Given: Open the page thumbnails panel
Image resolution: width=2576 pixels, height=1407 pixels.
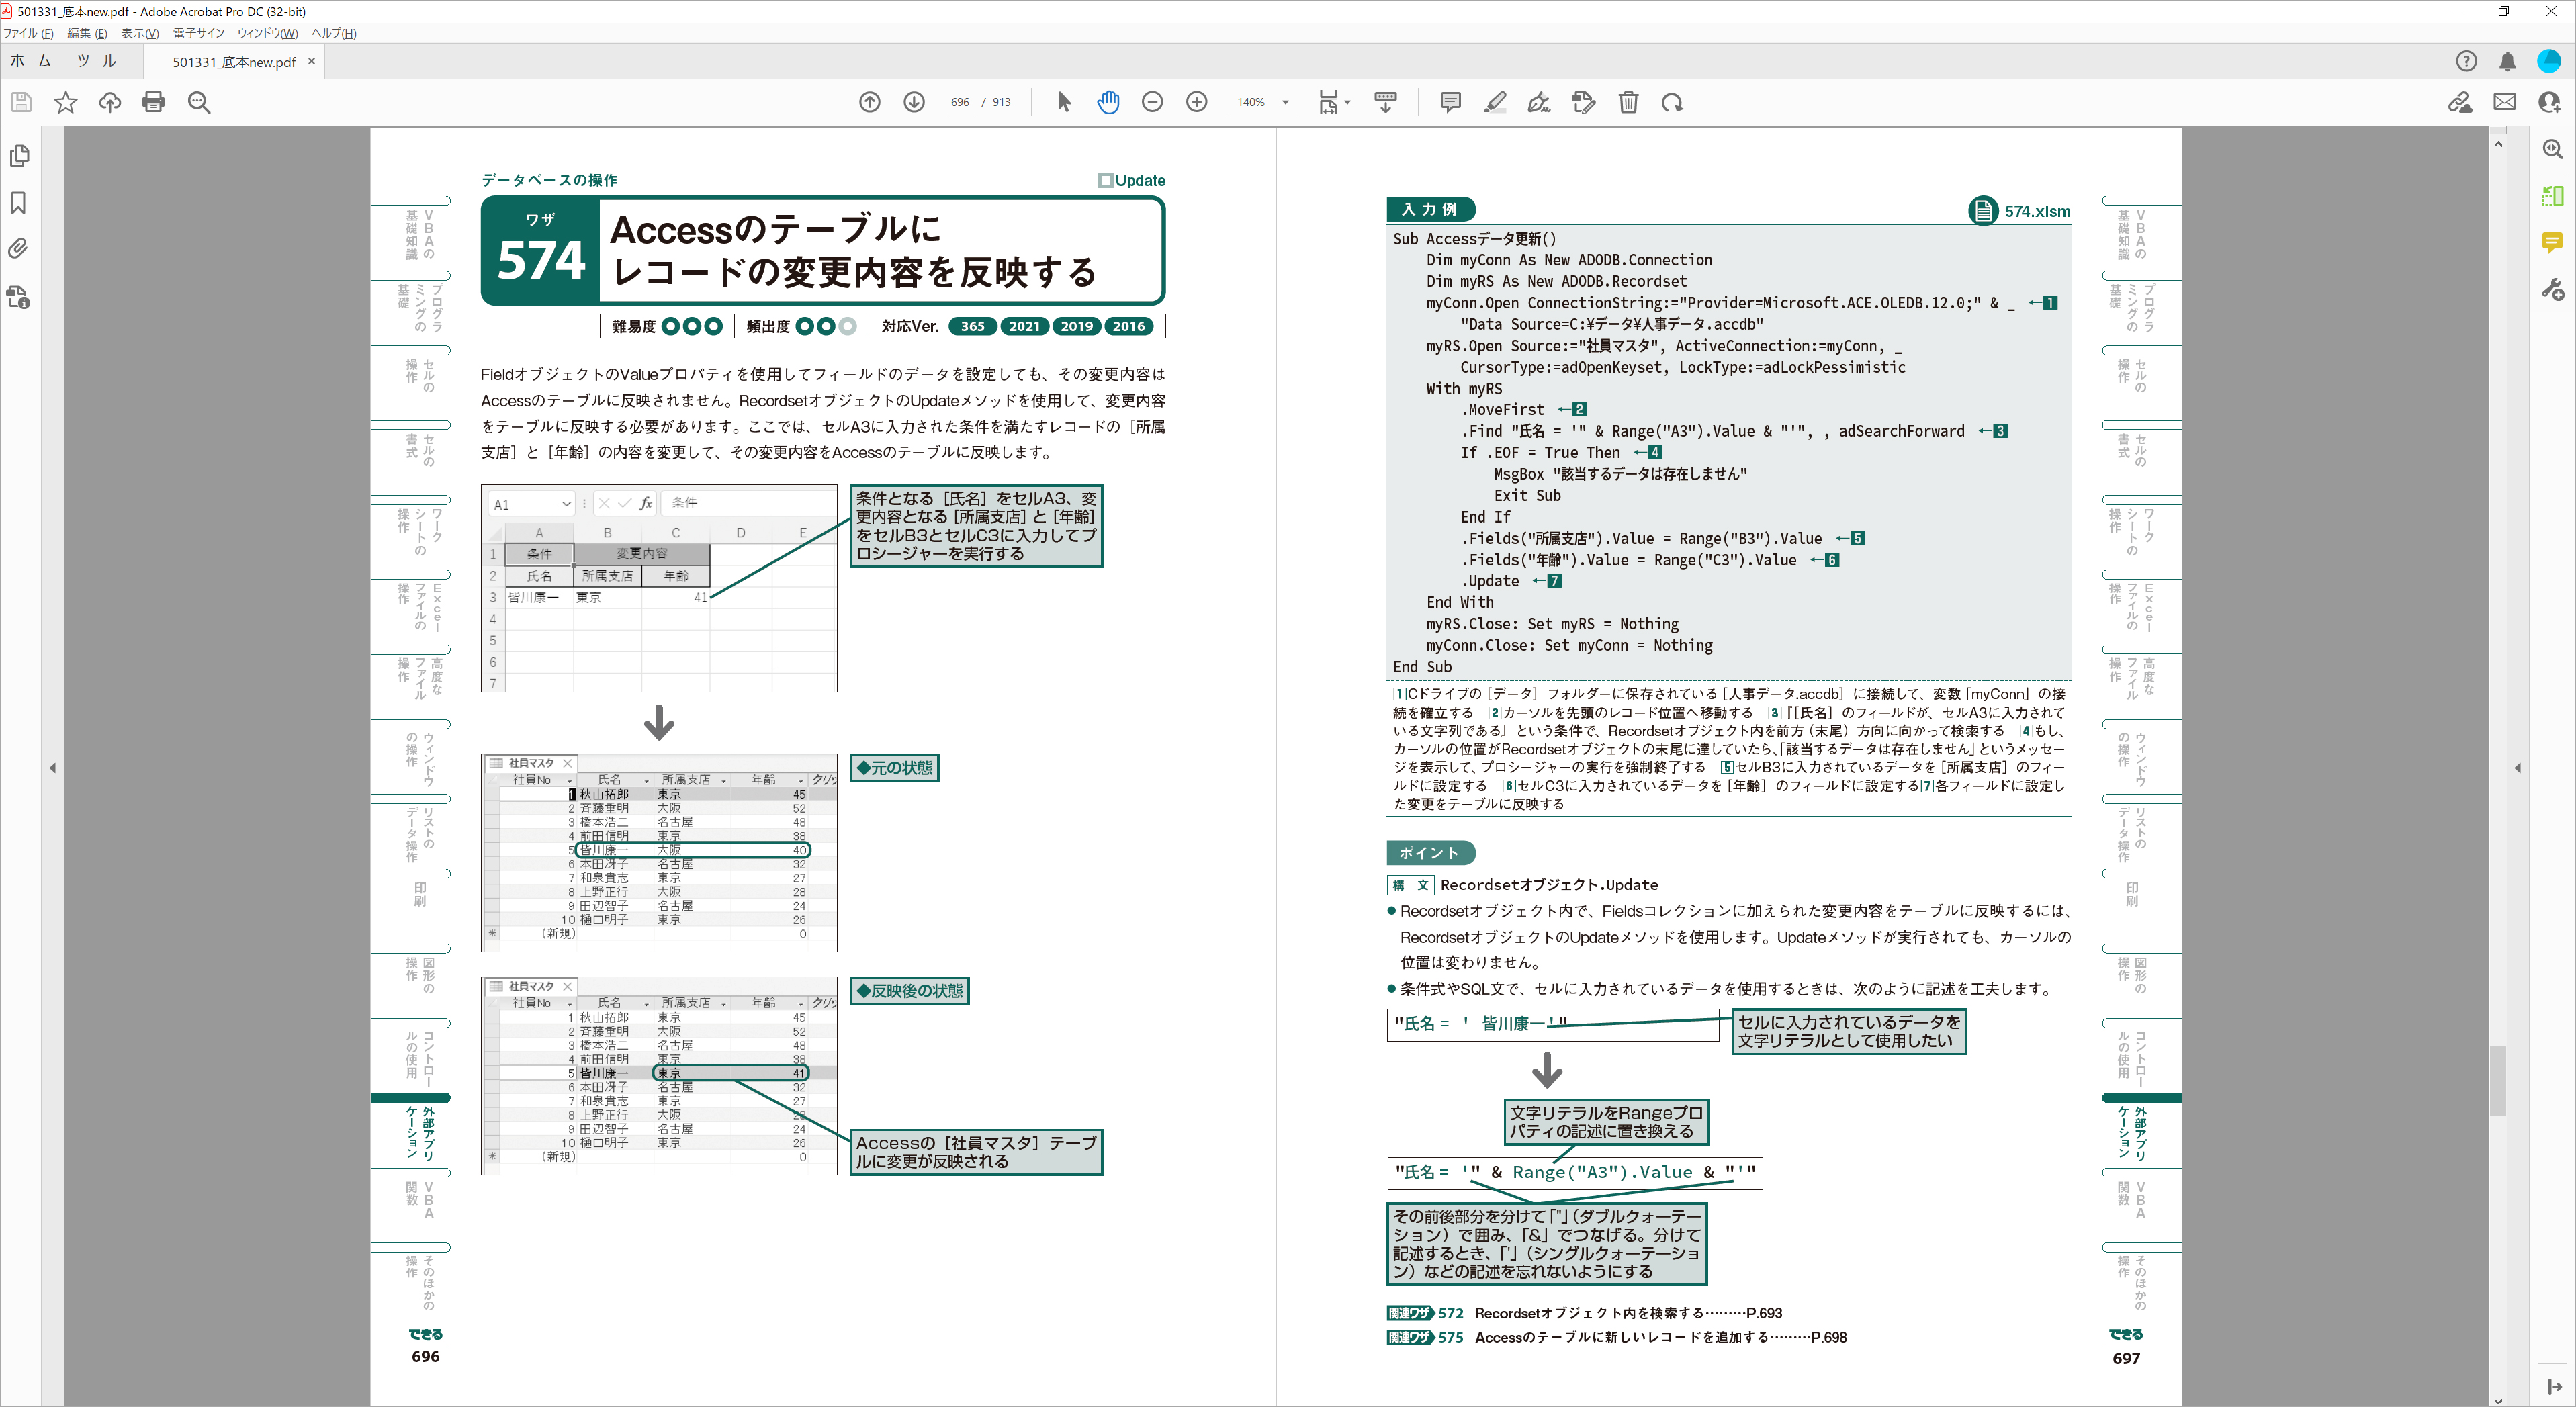Looking at the screenshot, I should 18,156.
